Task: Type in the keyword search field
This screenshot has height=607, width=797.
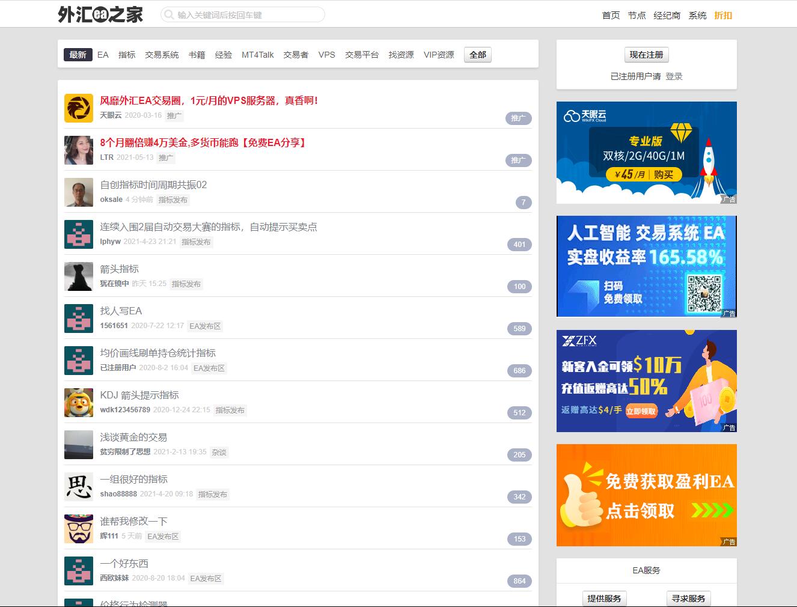Action: (x=246, y=15)
